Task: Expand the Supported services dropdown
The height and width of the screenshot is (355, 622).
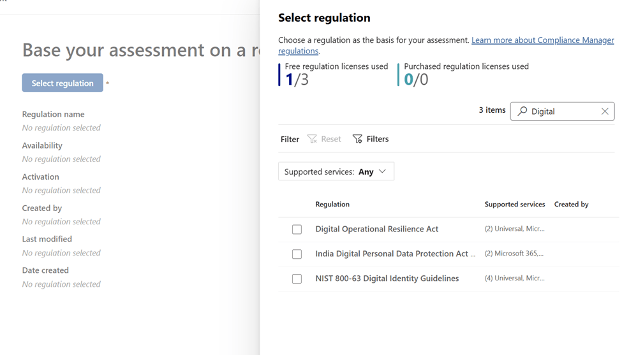Action: [x=336, y=171]
